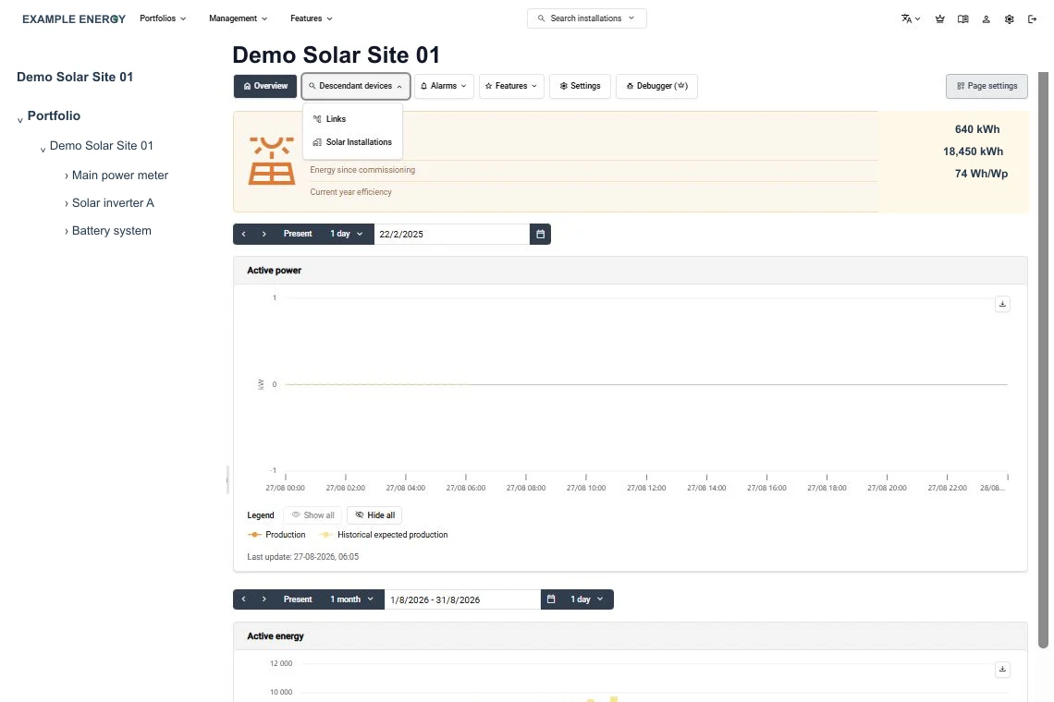Click the 18,450 kWh value

pos(973,151)
